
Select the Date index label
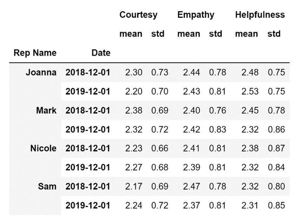click(x=101, y=53)
